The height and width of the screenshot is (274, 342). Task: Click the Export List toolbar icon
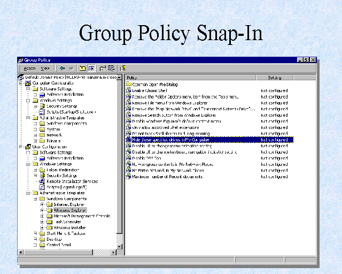[112, 68]
